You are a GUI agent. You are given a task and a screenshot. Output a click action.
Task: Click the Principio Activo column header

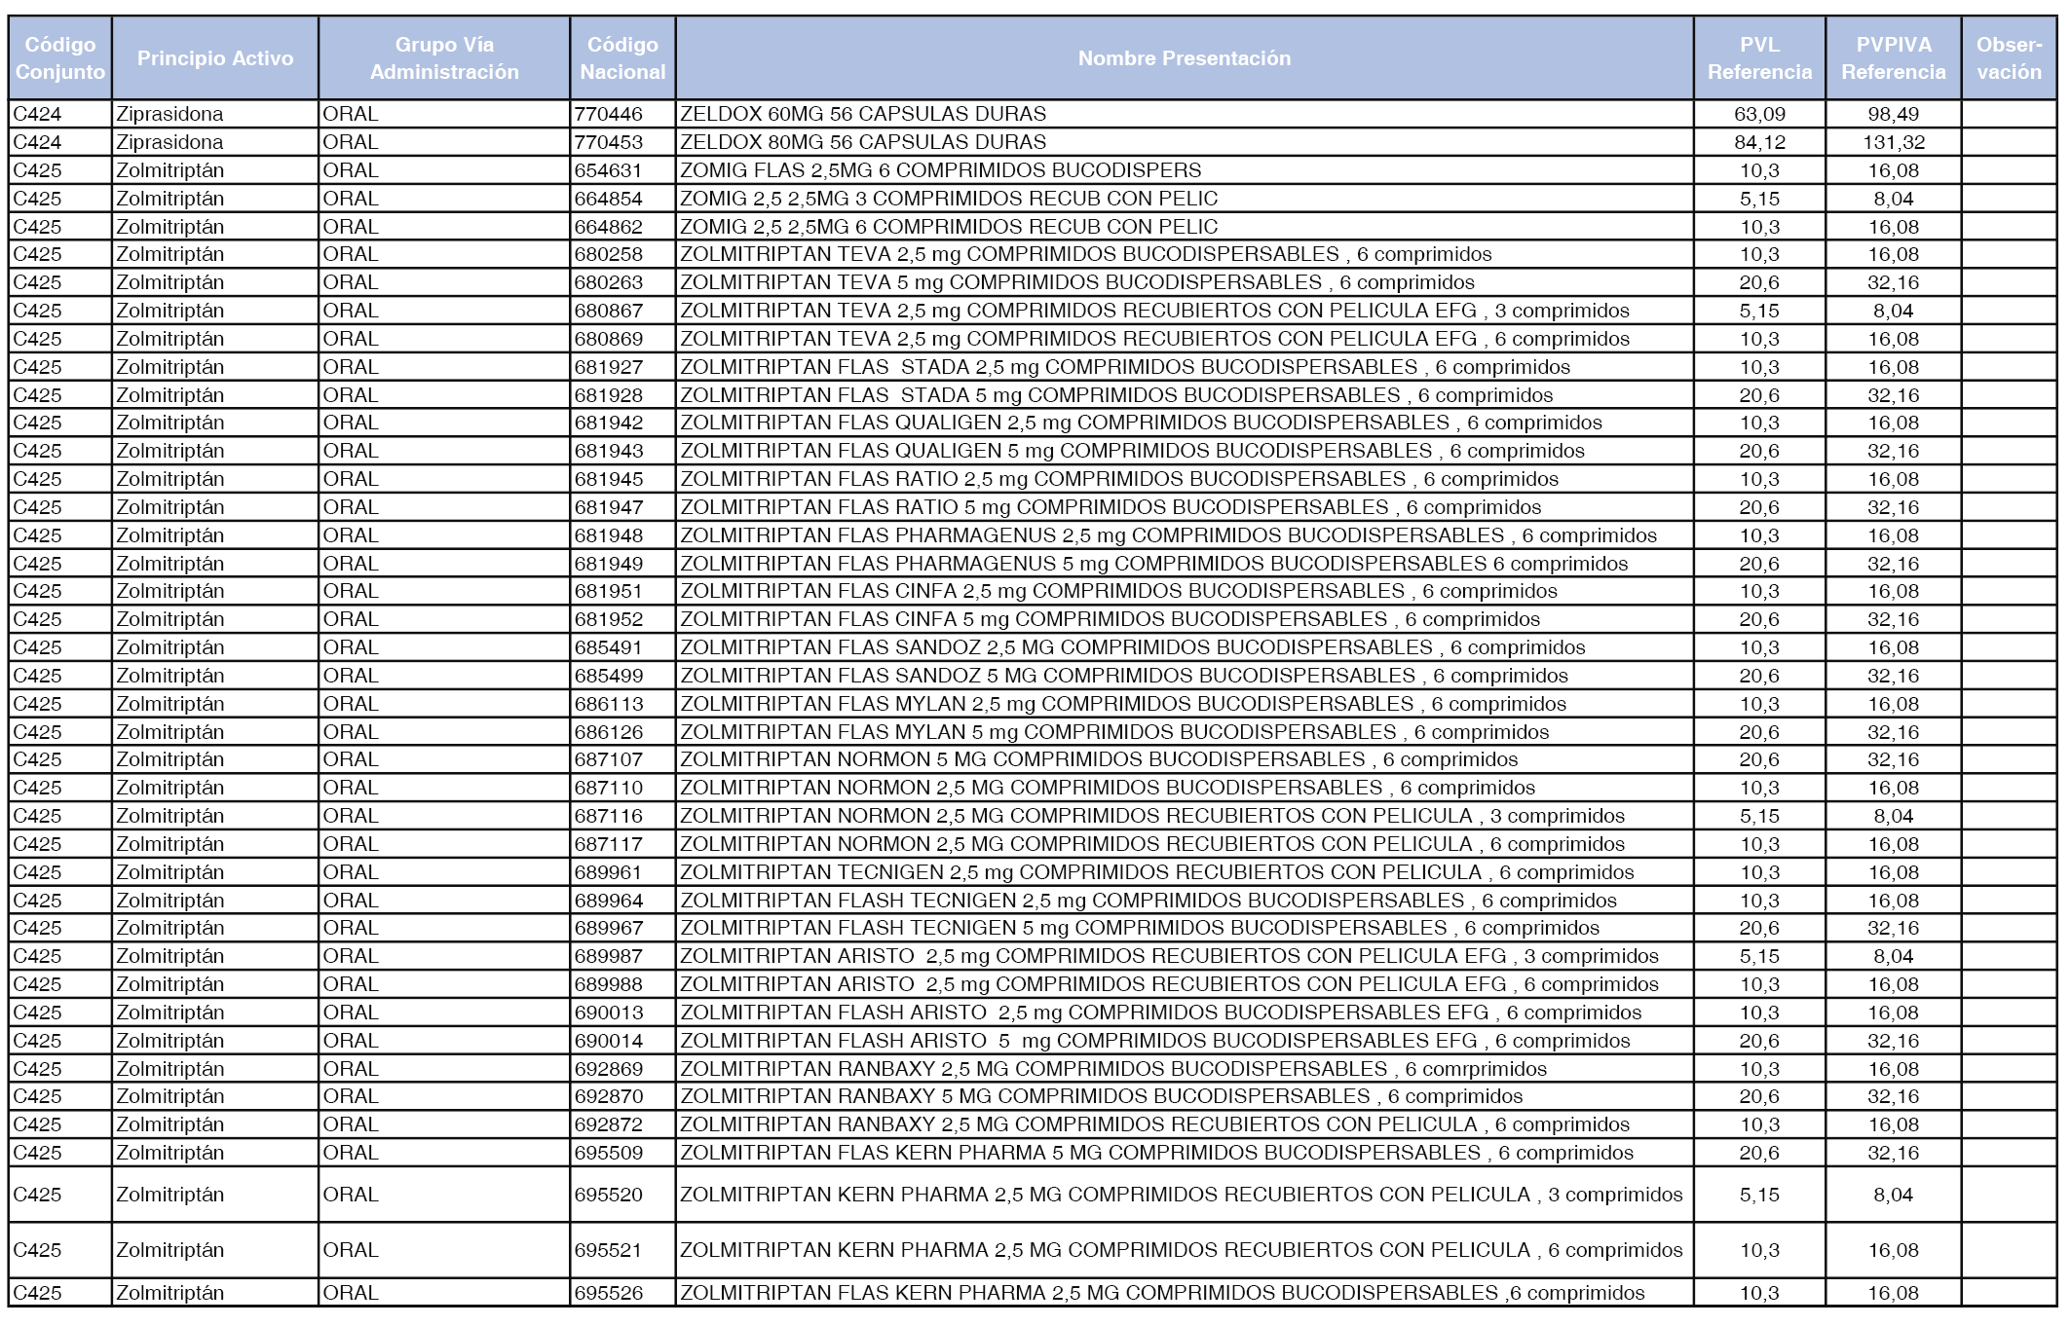(x=215, y=58)
